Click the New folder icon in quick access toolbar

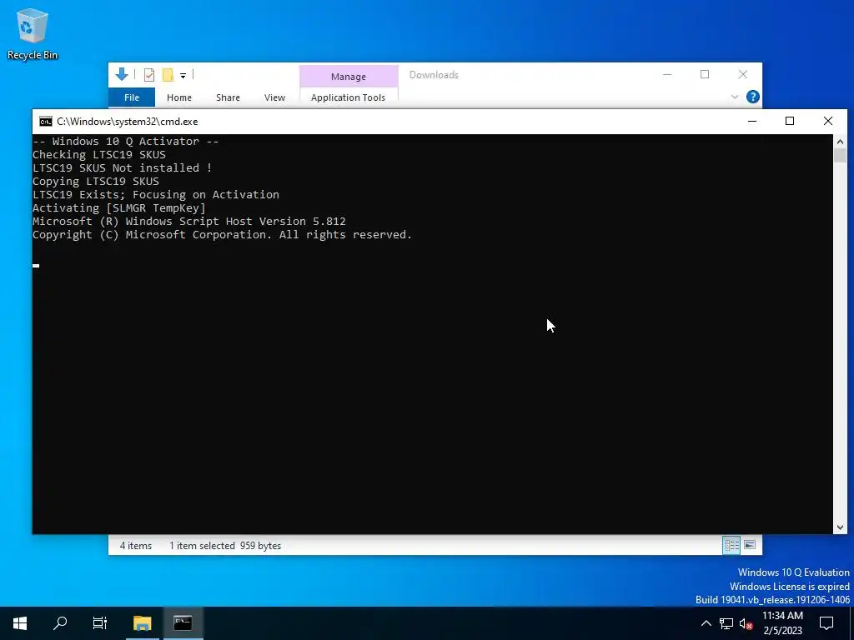pos(168,75)
